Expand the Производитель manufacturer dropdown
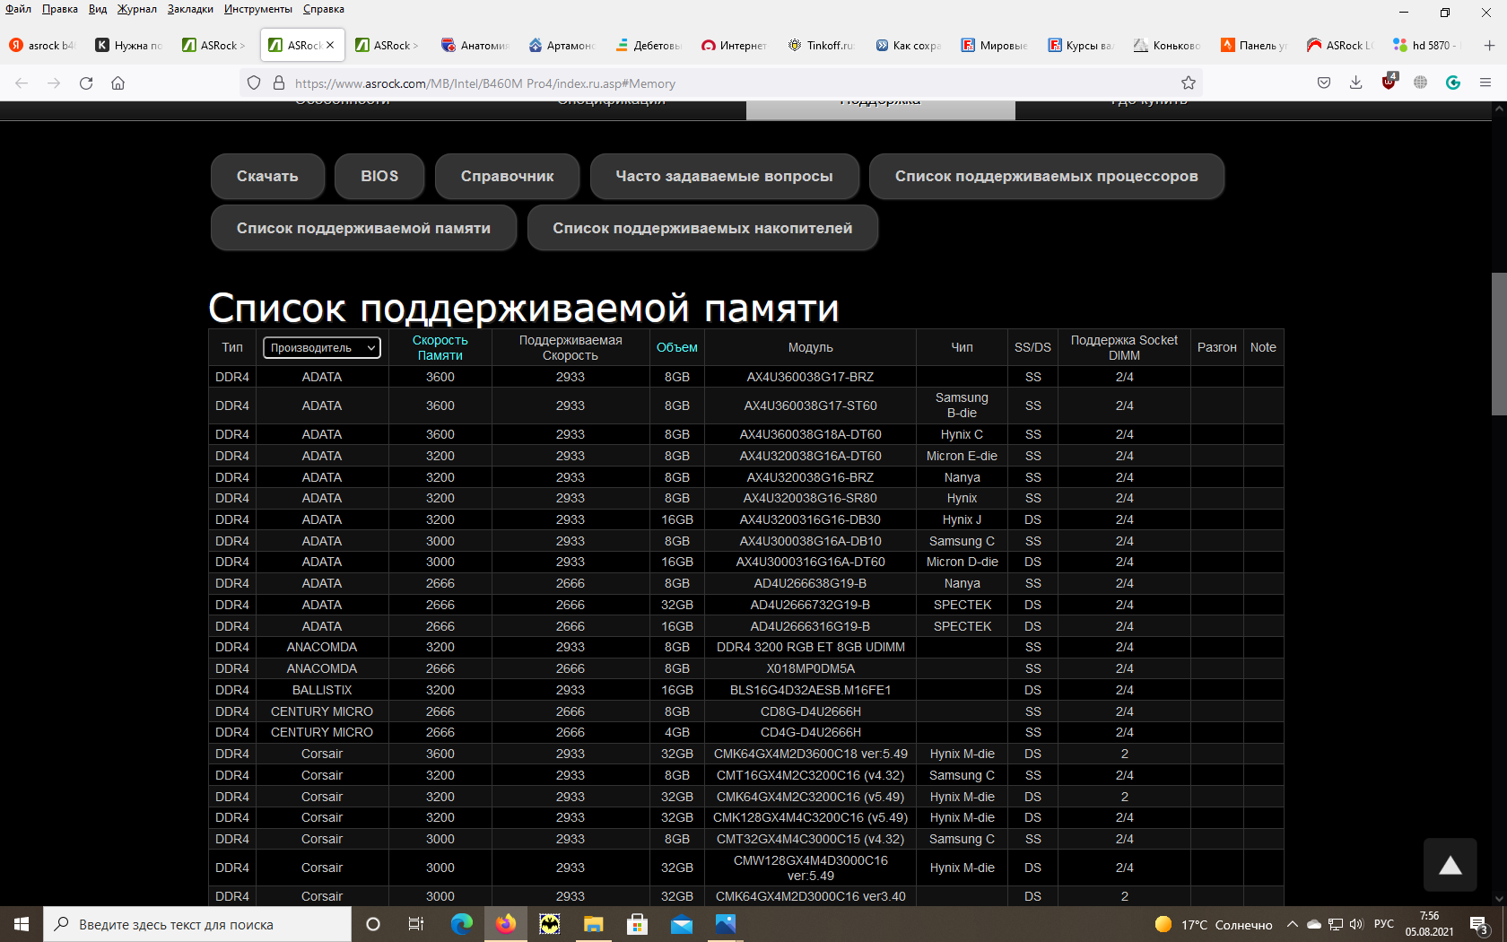 (322, 348)
